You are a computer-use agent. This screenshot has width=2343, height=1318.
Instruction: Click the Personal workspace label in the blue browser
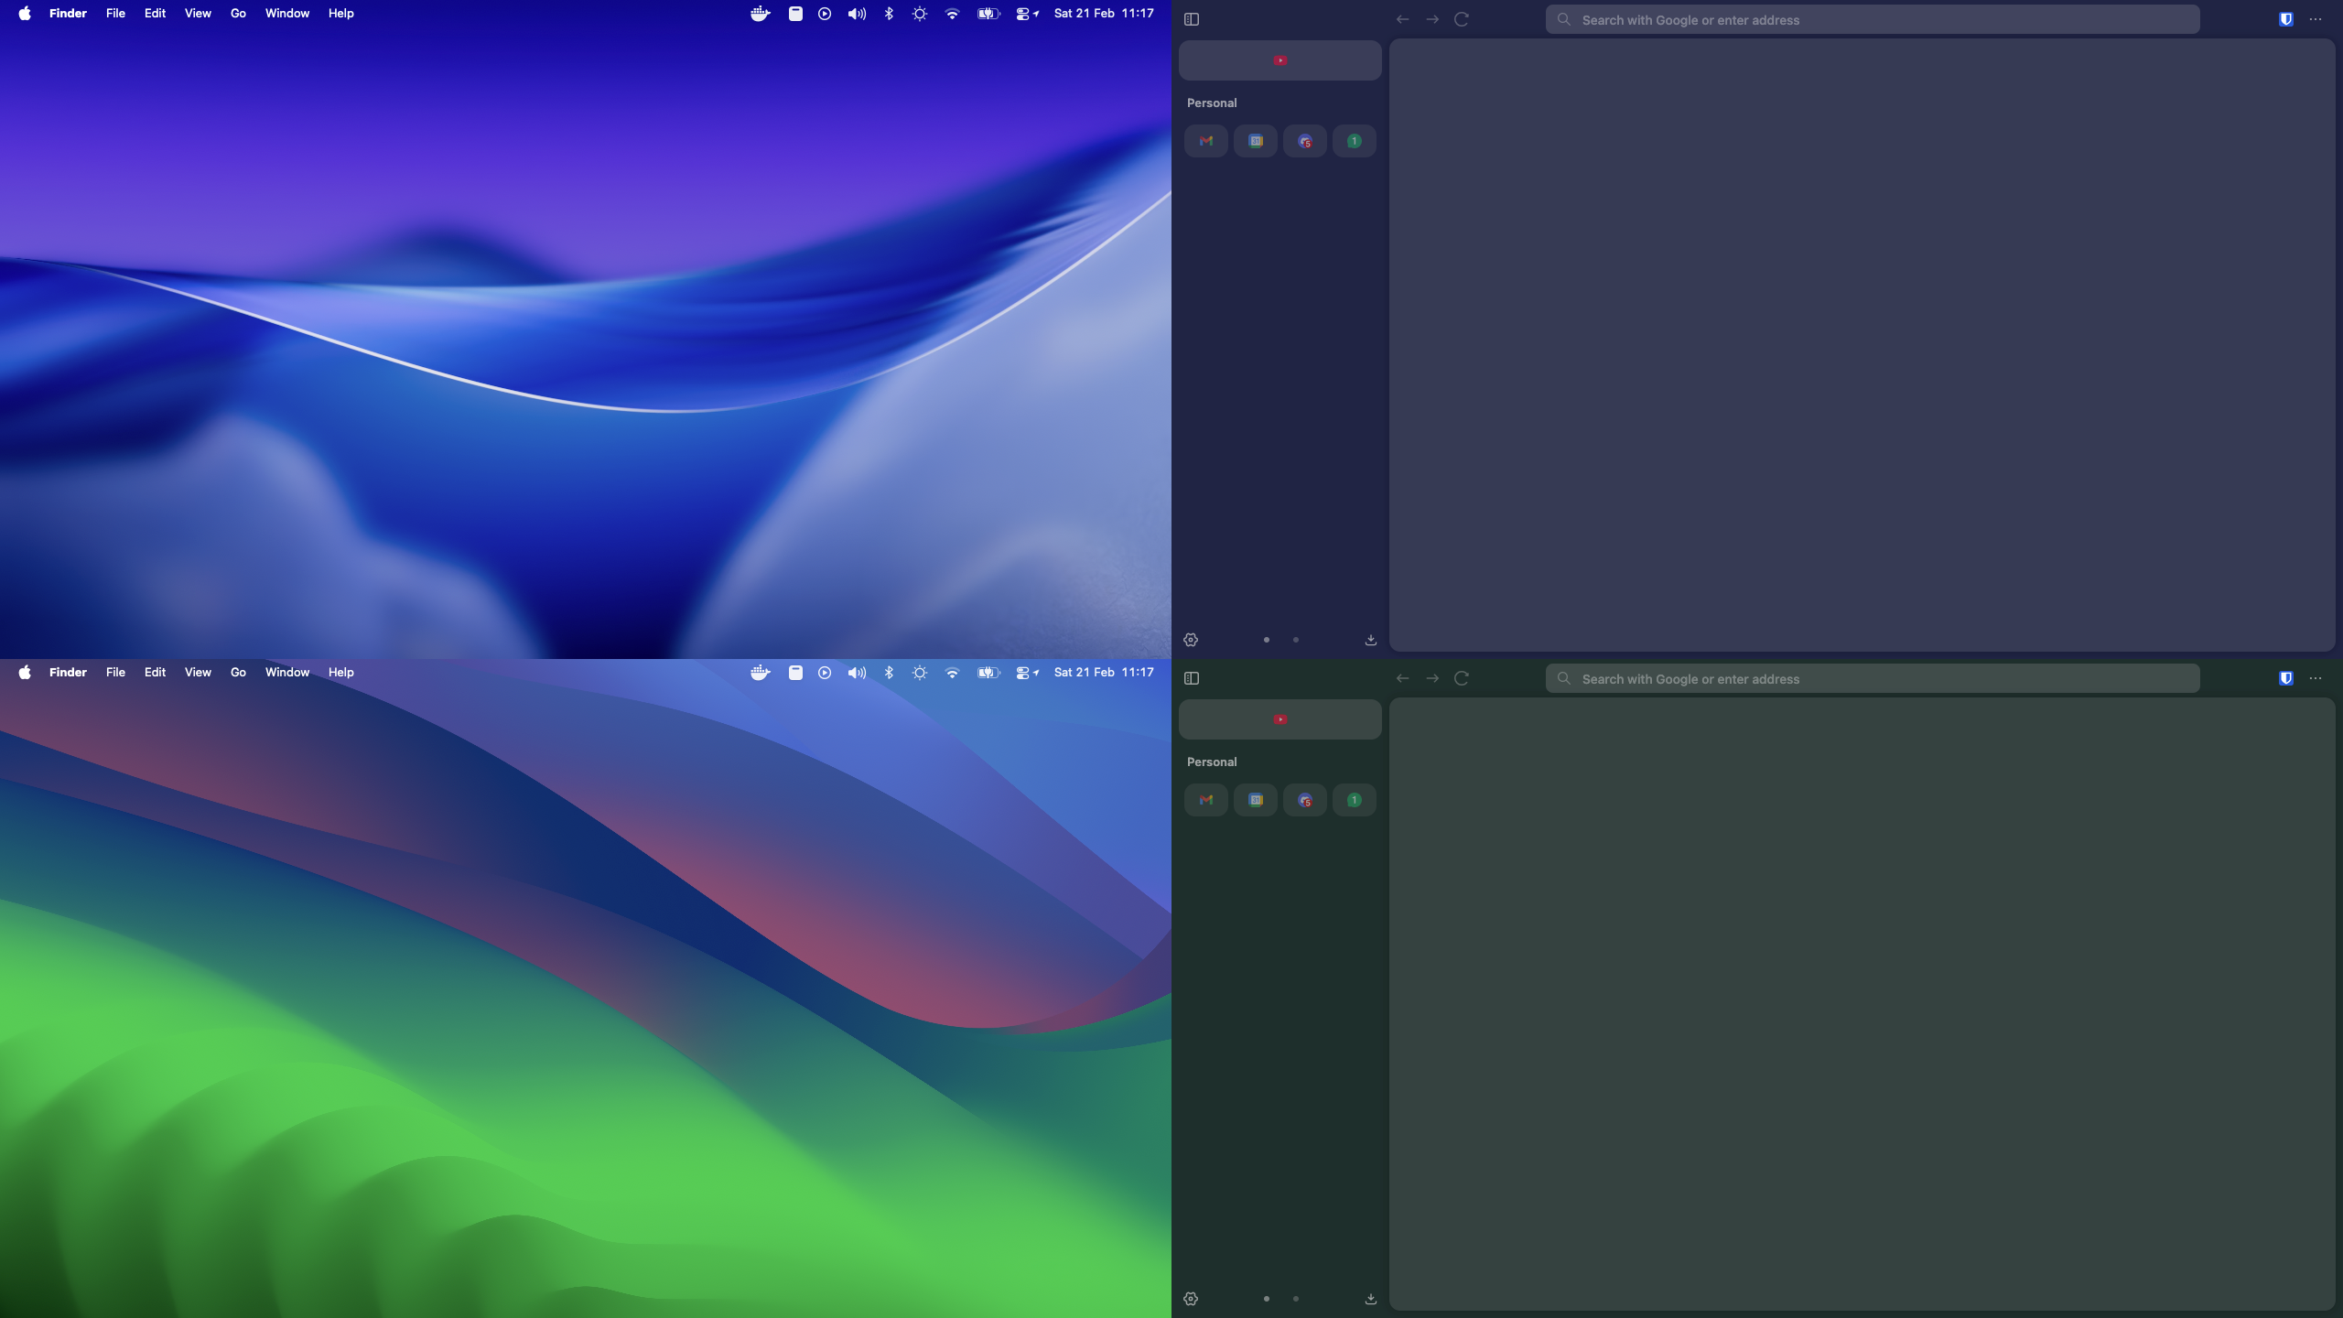(x=1212, y=103)
